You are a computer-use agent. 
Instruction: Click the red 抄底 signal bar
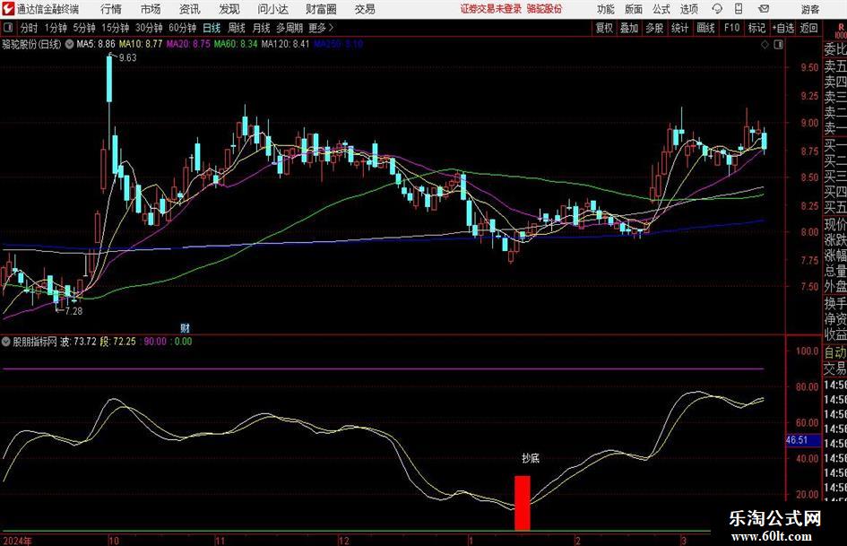[x=523, y=503]
